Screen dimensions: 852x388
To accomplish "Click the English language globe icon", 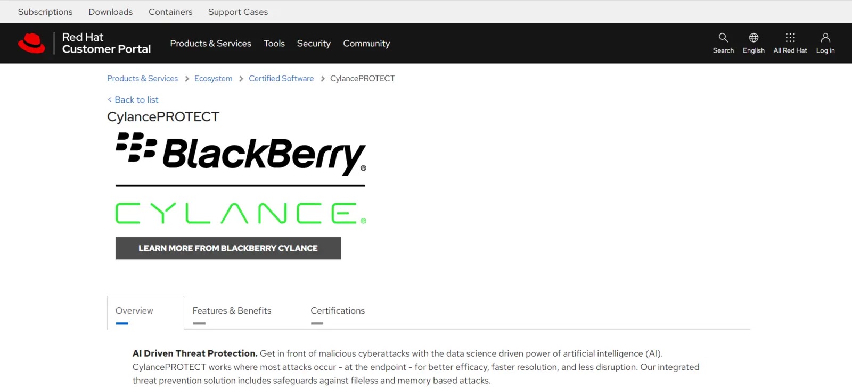I will point(753,38).
